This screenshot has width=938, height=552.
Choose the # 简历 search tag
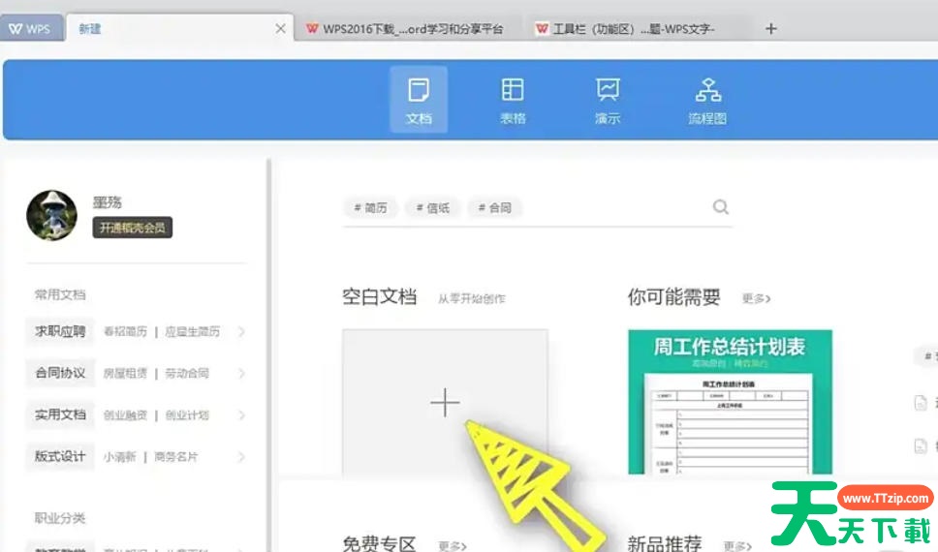[x=370, y=207]
